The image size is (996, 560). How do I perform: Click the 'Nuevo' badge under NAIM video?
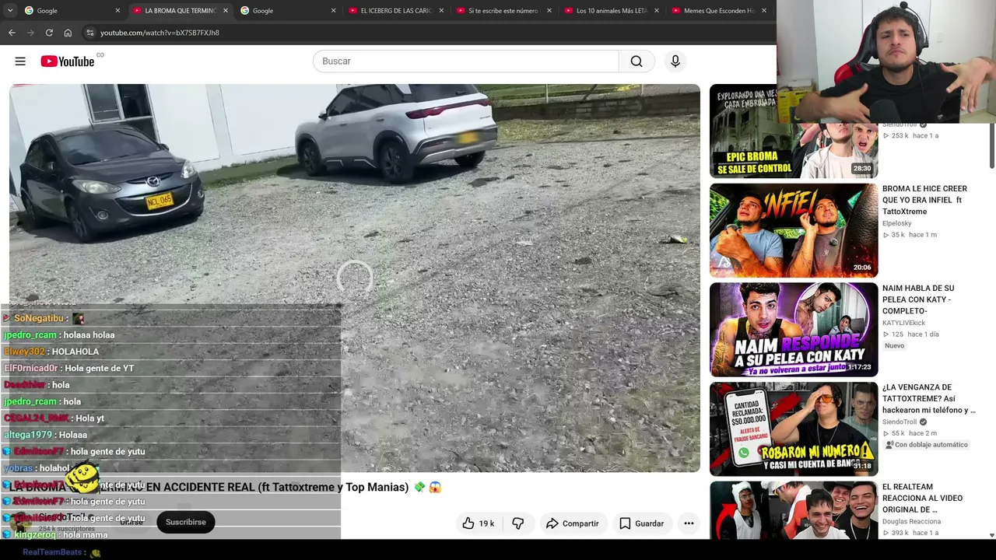click(x=894, y=345)
